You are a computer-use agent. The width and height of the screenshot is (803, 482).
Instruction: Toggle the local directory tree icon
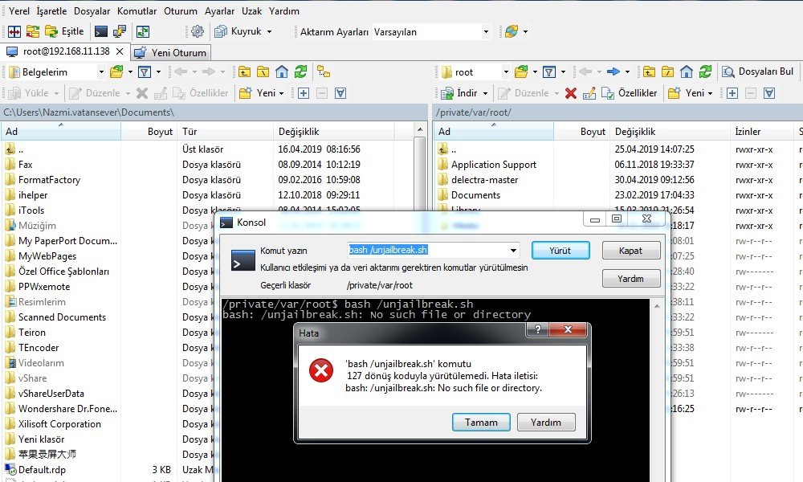[324, 72]
